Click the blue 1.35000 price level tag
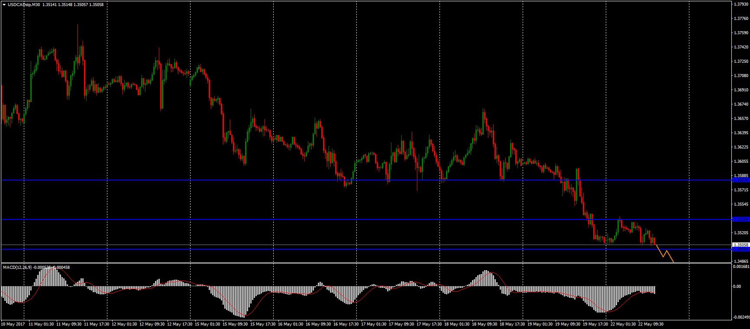The width and height of the screenshot is (750, 329). (x=740, y=249)
